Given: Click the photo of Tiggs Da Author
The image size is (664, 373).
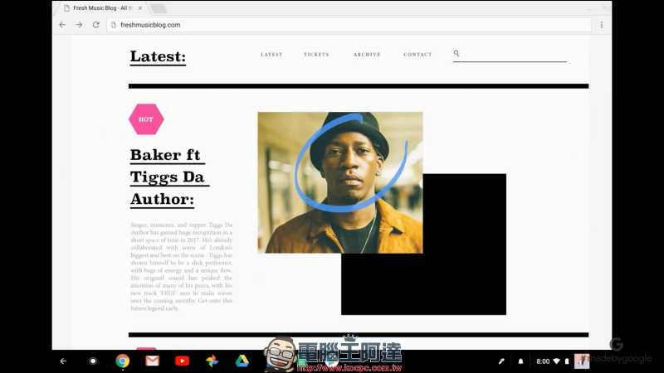Looking at the screenshot, I should click(340, 182).
